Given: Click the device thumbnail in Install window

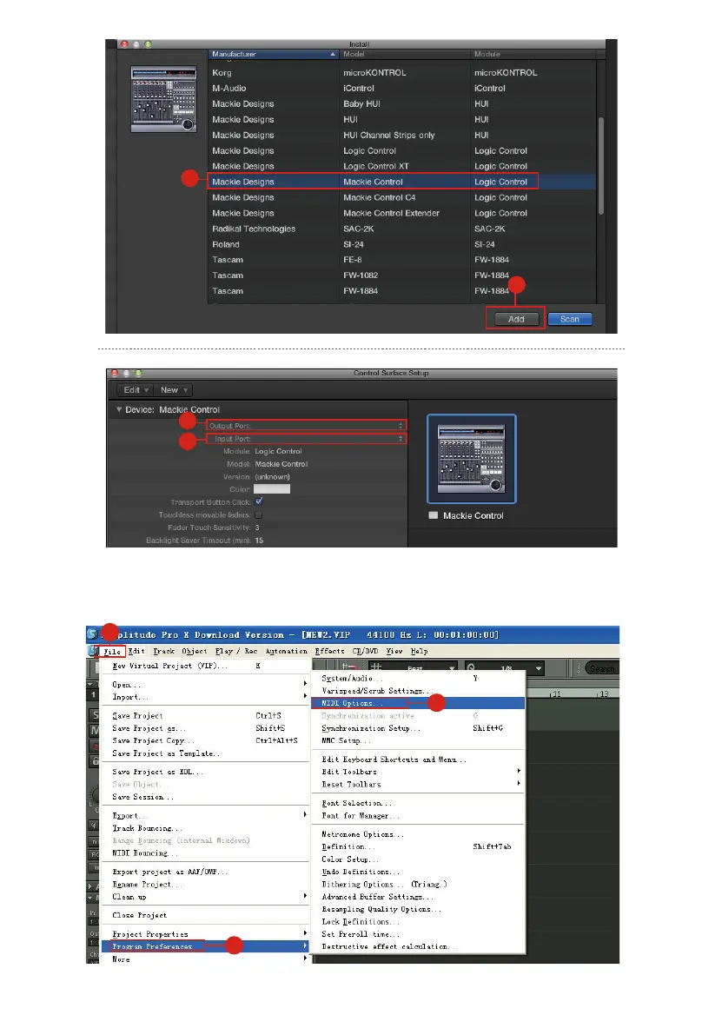Looking at the screenshot, I should (x=163, y=99).
